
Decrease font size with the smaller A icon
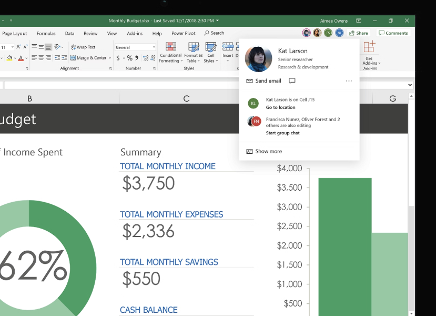point(25,47)
